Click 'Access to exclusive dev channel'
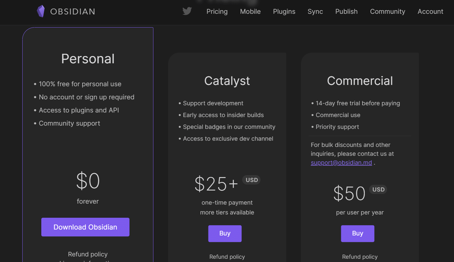The width and height of the screenshot is (454, 262). point(228,139)
